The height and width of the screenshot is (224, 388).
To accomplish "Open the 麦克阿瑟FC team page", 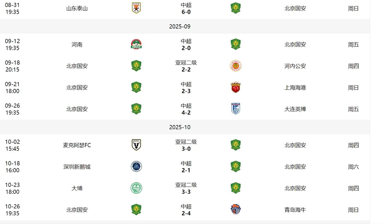I will (x=77, y=145).
